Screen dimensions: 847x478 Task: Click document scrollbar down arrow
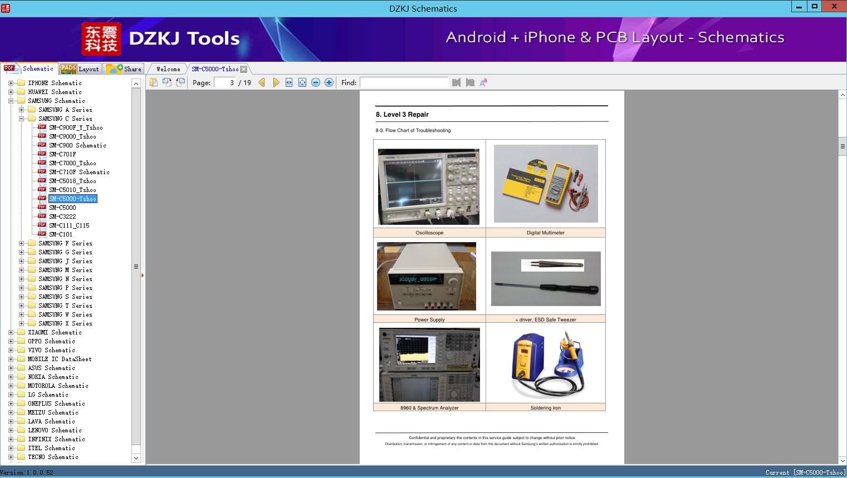pos(843,460)
